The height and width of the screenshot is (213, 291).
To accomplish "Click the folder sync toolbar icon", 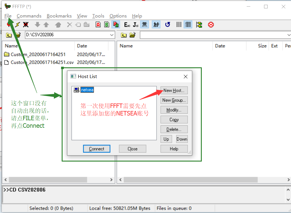I will pos(199,25).
